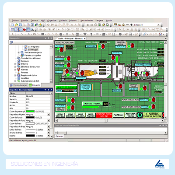The width and height of the screenshot is (175, 175).
Task: Click the Save floppy disk icon
Action: [x=20, y=25]
